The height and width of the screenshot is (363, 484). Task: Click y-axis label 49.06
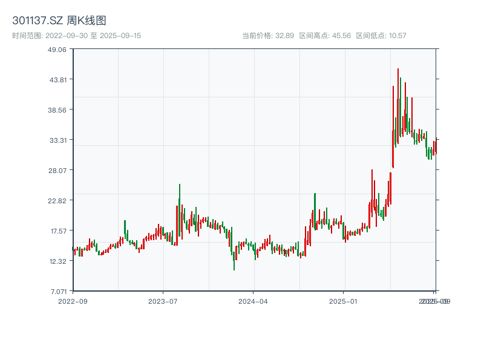click(x=57, y=50)
